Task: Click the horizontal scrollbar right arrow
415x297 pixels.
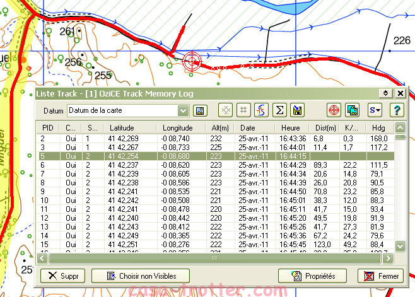Action: coord(388,258)
